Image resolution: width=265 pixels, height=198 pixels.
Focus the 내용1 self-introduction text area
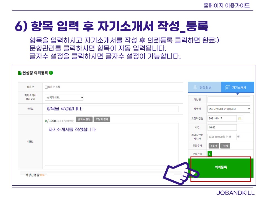(112, 144)
